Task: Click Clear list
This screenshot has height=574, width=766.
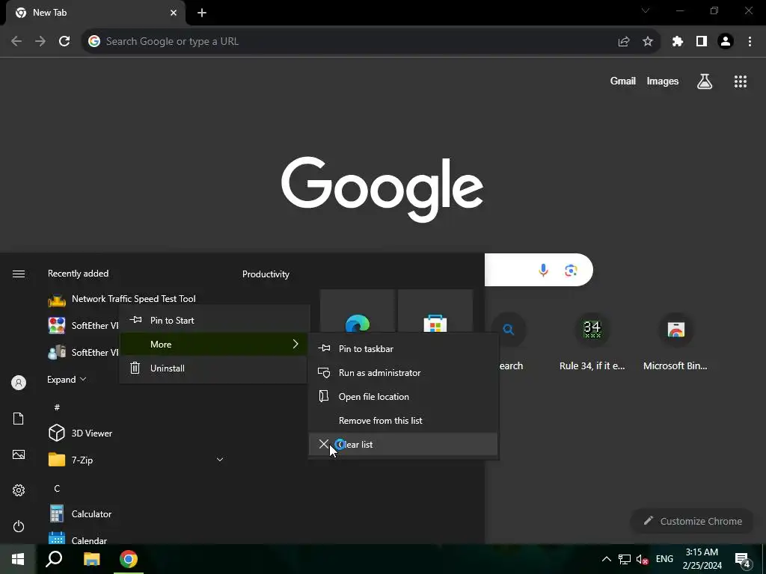Action: point(403,445)
